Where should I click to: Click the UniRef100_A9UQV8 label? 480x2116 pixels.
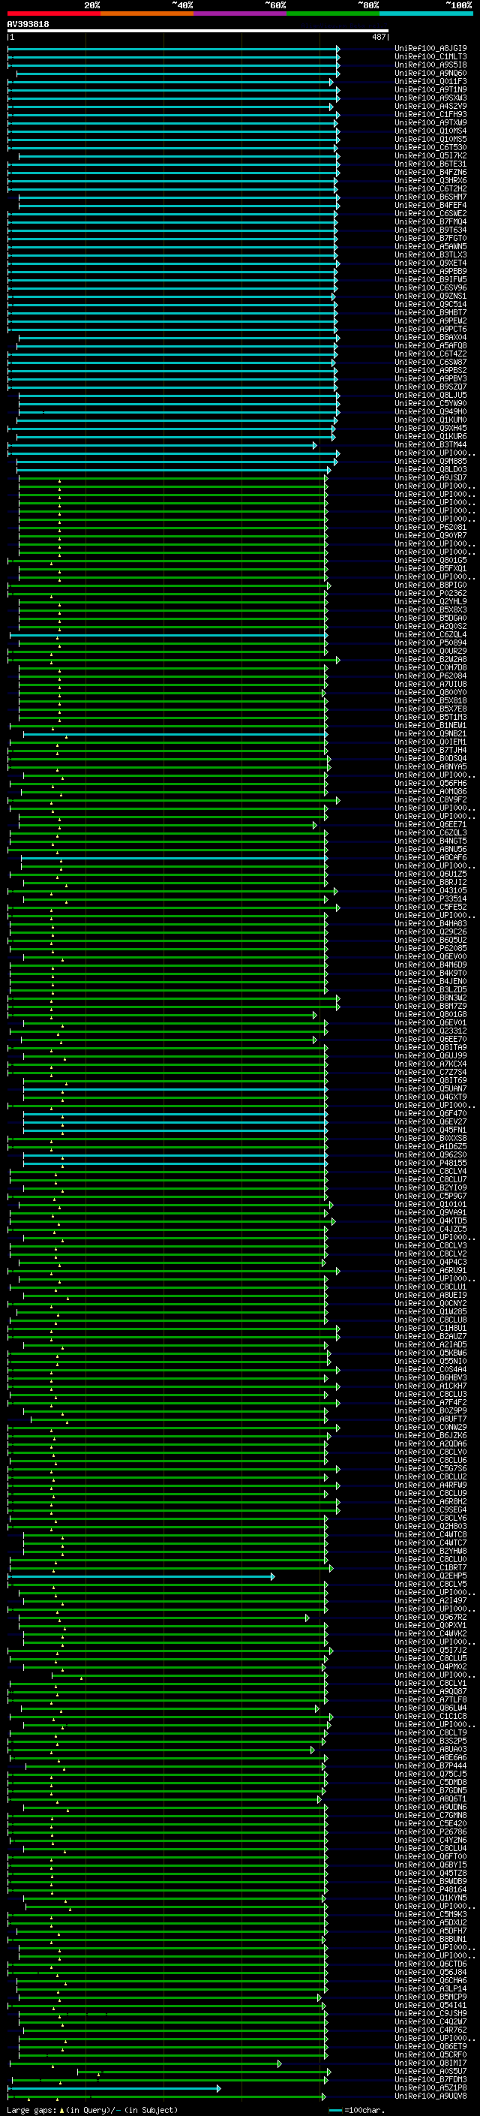[430, 2096]
